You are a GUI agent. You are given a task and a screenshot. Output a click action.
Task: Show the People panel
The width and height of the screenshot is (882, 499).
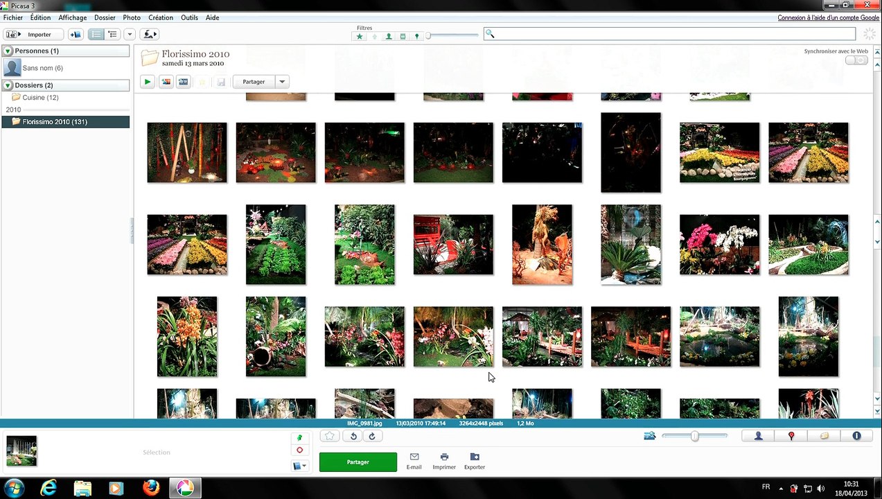pos(759,436)
